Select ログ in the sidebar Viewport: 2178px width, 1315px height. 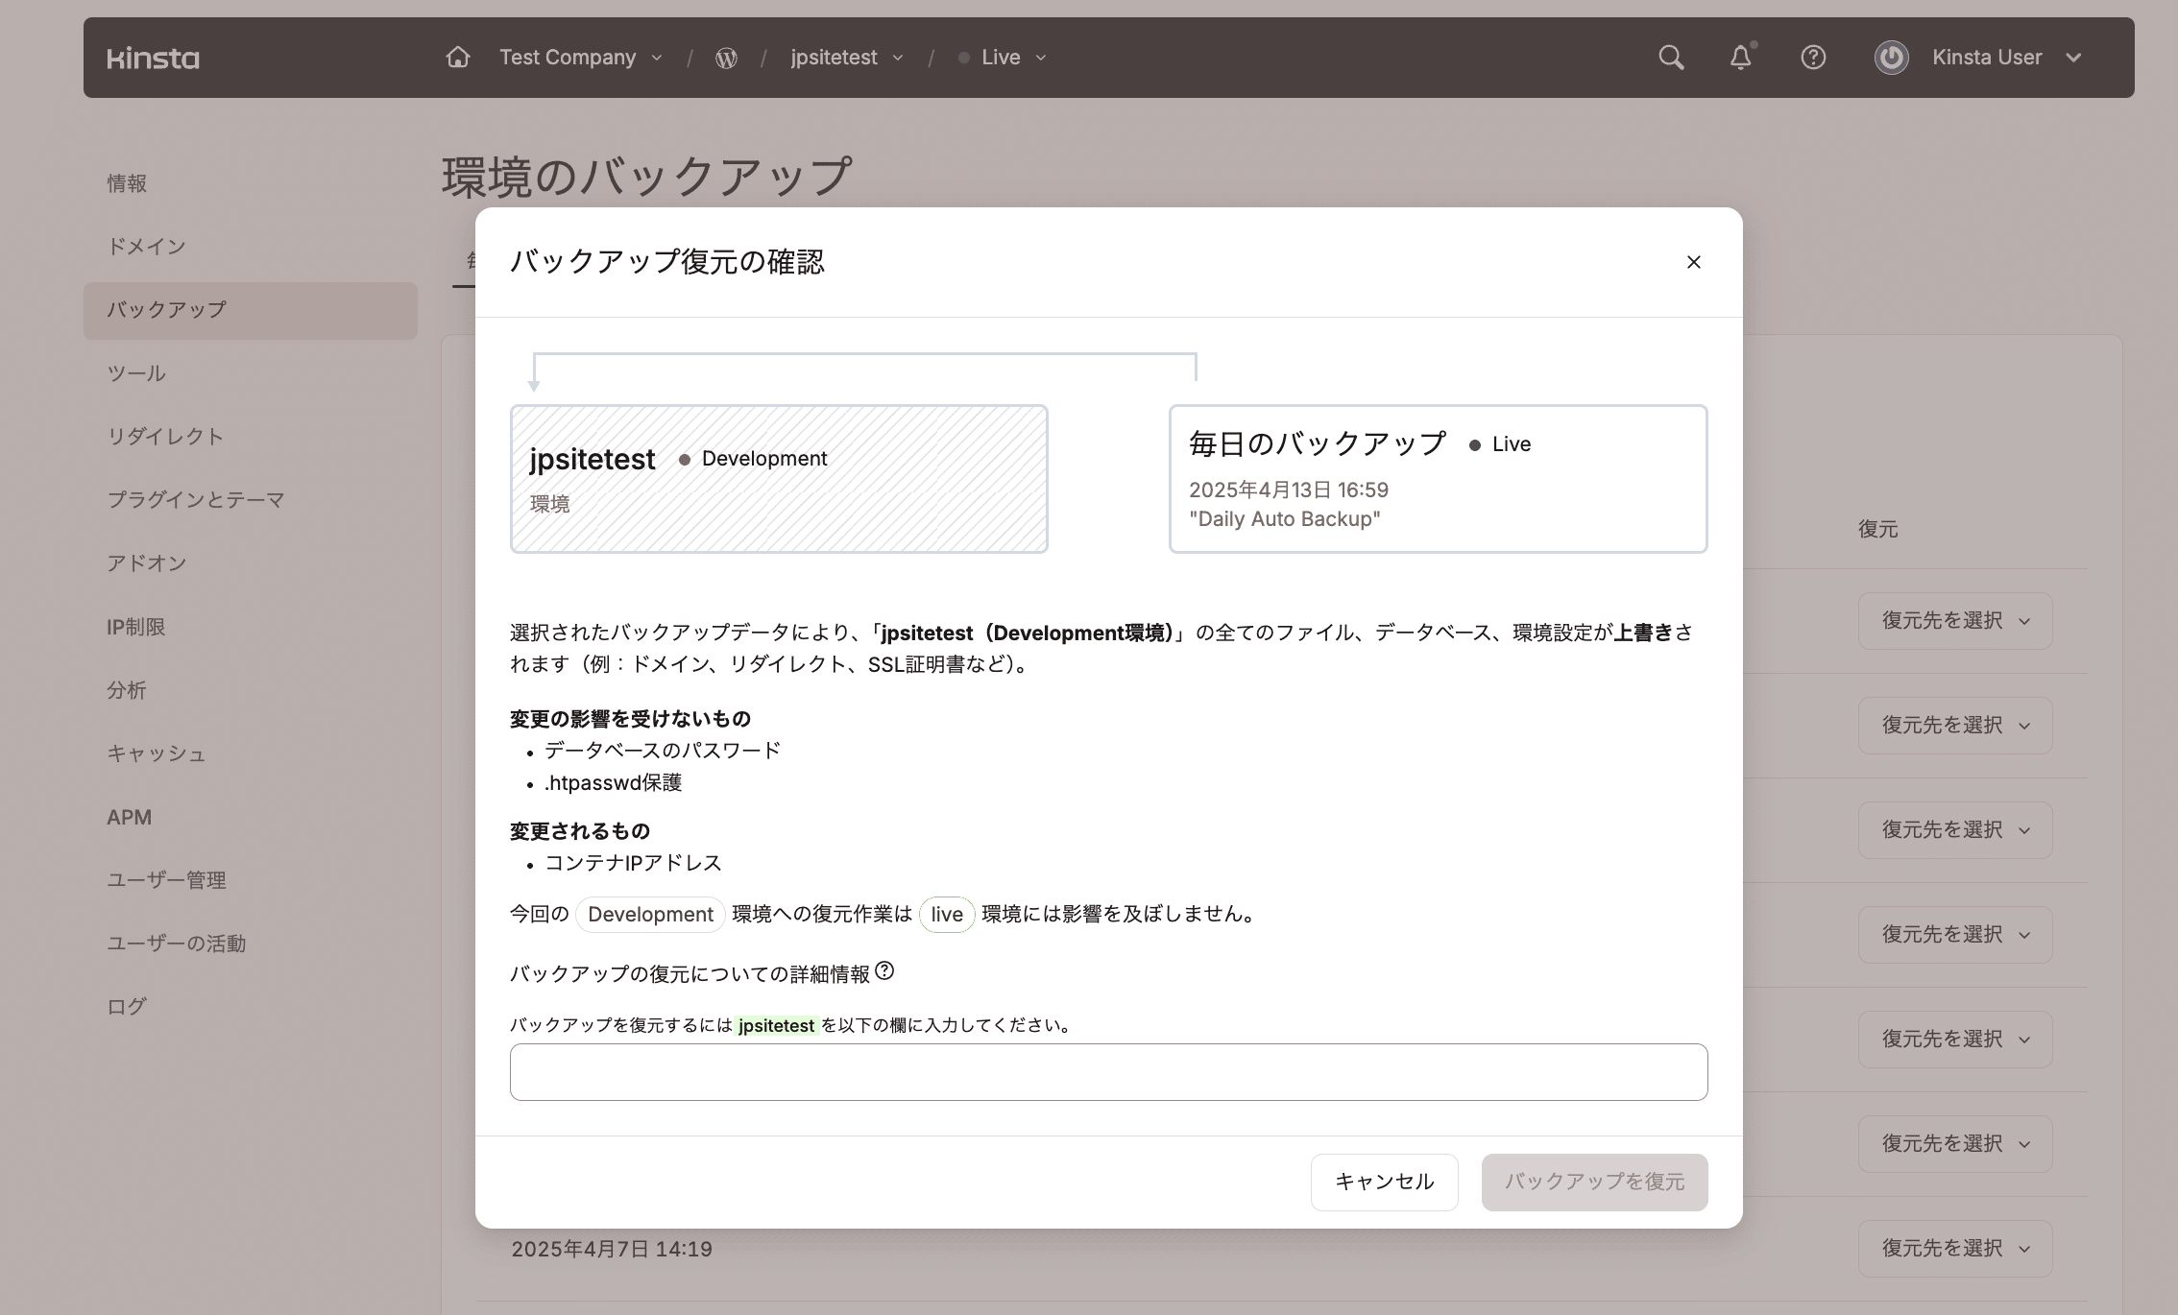[x=126, y=1006]
